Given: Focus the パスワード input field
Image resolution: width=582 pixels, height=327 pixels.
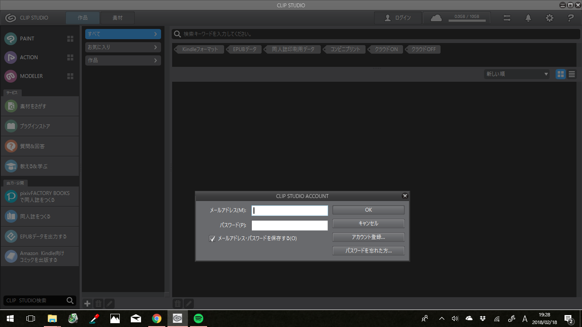Looking at the screenshot, I should pos(290,225).
